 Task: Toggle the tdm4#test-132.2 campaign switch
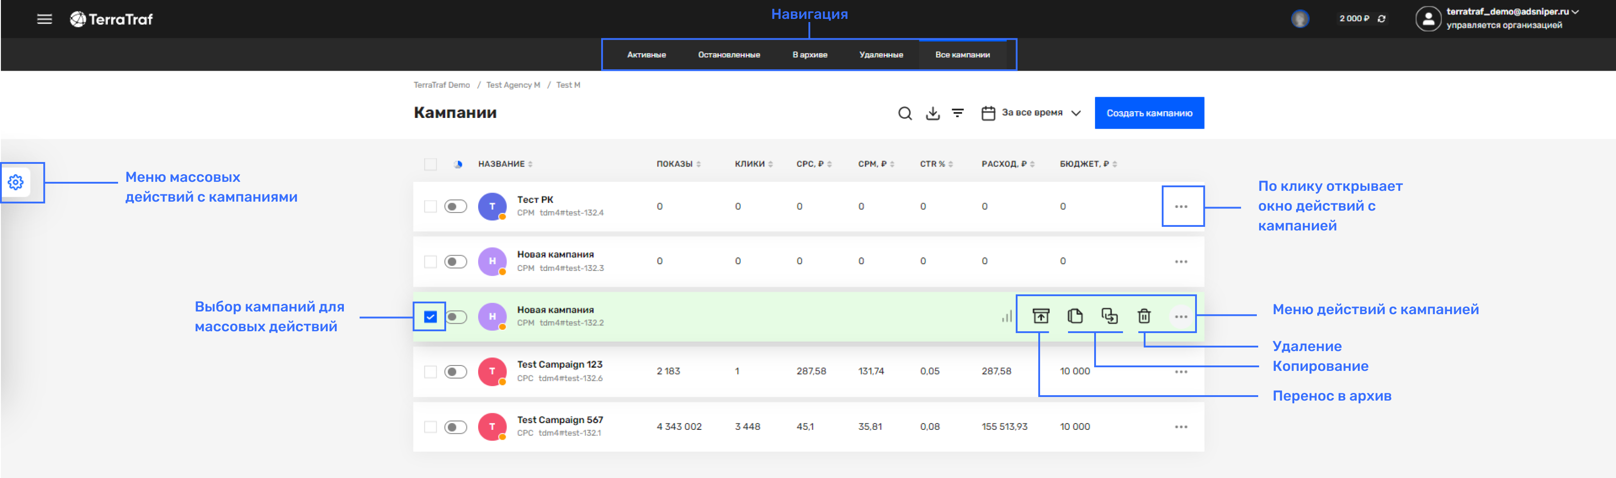point(456,316)
